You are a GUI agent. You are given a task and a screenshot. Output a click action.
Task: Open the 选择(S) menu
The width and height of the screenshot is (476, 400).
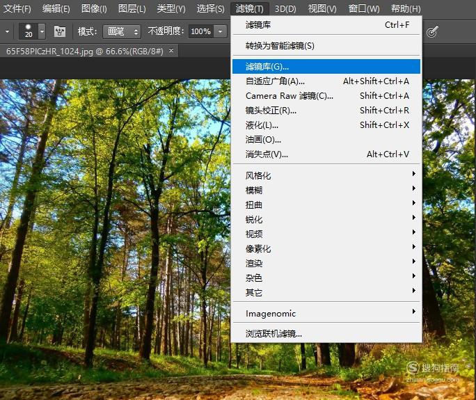(x=210, y=8)
